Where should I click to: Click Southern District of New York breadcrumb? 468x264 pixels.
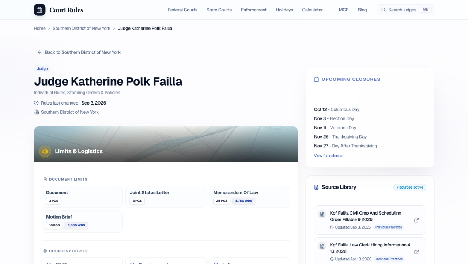pos(82,28)
